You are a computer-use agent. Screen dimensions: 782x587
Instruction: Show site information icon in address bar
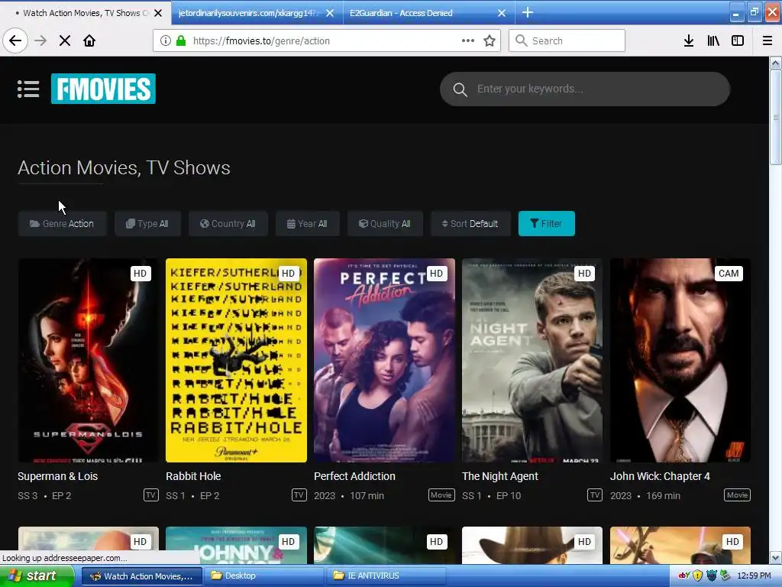coord(166,41)
